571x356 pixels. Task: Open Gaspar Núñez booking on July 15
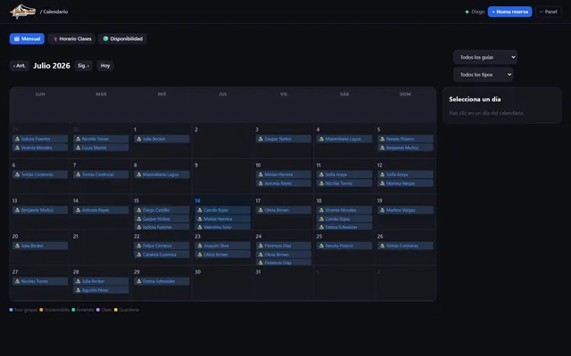[x=161, y=219]
